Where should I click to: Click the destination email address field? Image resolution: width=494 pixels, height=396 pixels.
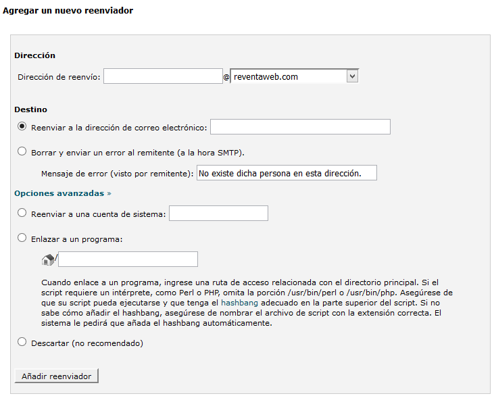pos(300,127)
